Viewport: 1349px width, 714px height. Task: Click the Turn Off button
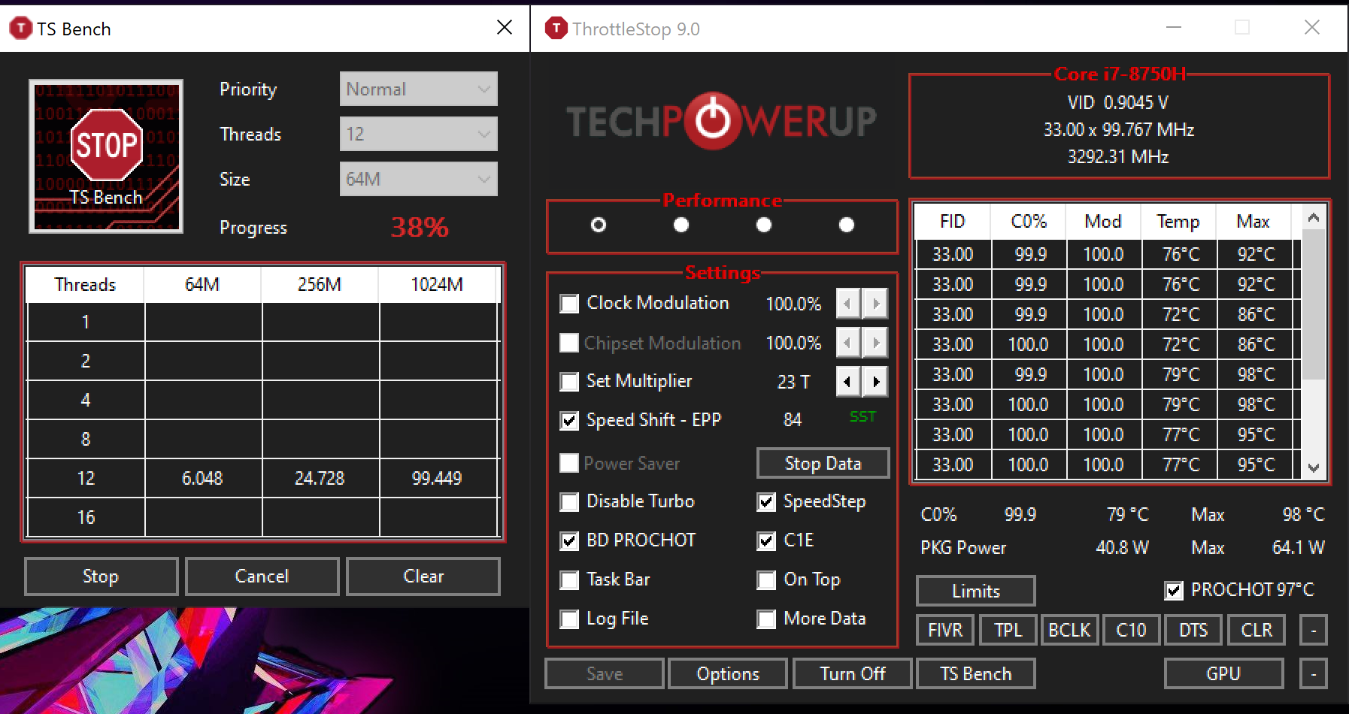[852, 673]
